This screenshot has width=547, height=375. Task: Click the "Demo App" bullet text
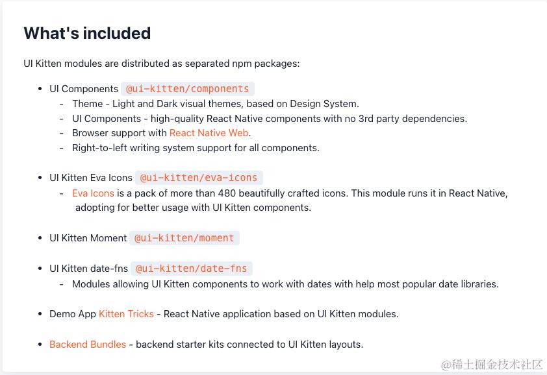tap(72, 314)
